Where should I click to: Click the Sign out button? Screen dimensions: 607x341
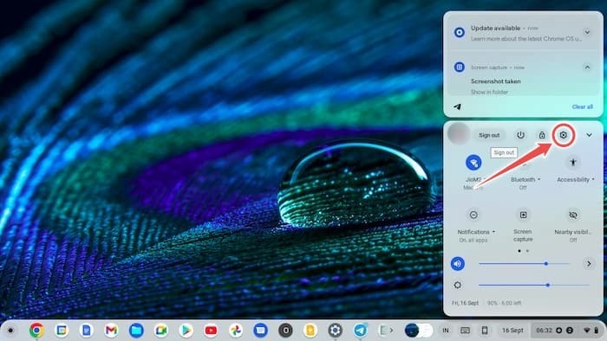click(489, 135)
